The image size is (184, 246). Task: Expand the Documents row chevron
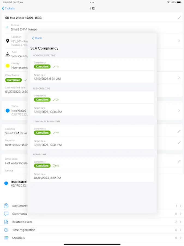[x=180, y=206]
